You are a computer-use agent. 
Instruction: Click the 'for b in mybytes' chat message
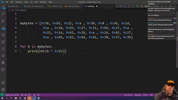click(153, 15)
